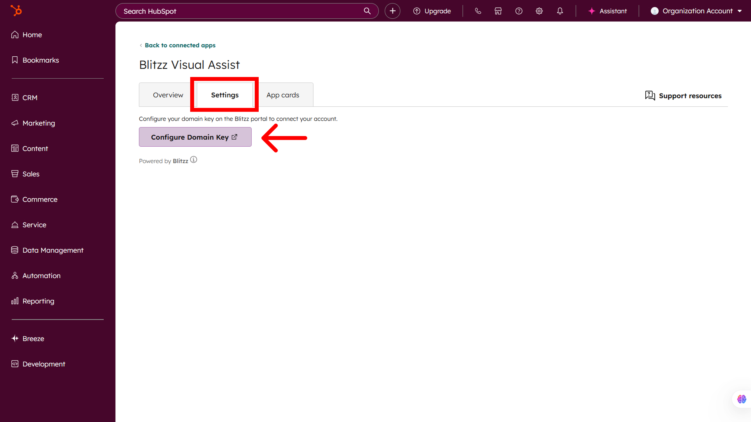751x422 pixels.
Task: Open the brain assistant widget icon
Action: point(742,399)
